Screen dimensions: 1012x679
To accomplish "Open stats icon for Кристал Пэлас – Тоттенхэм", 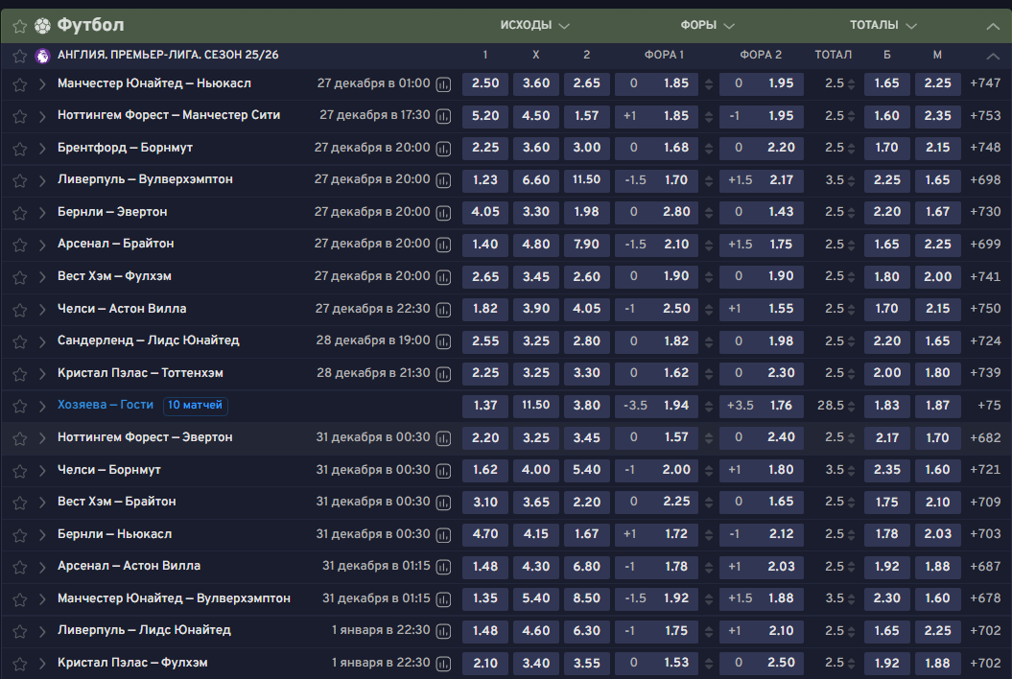I will pyautogui.click(x=443, y=374).
